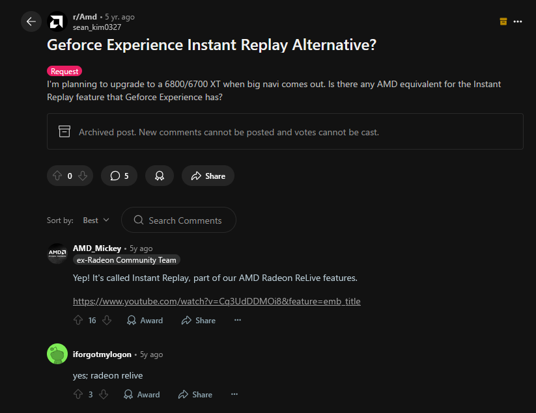Share AMD_Mickey's comment
The image size is (536, 413).
(198, 320)
